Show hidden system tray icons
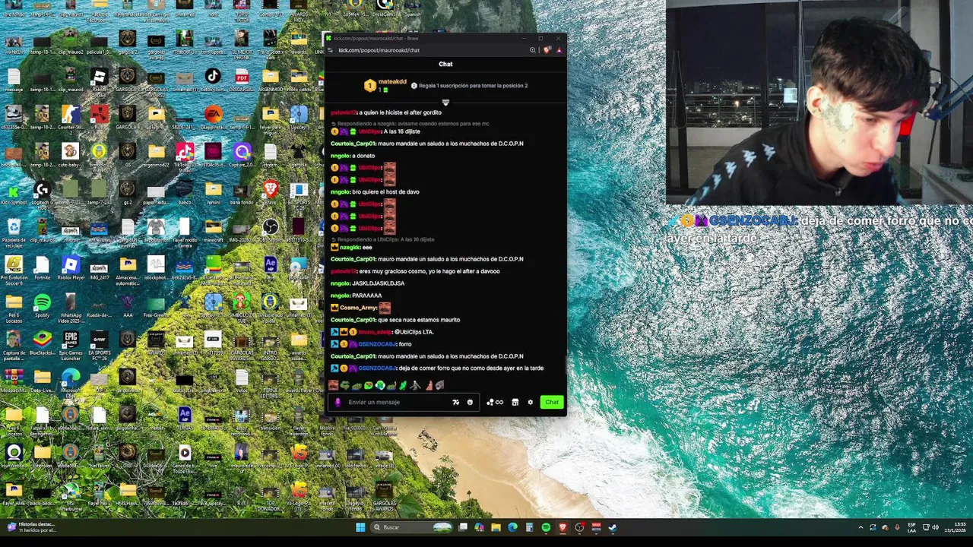The image size is (973, 547). coord(860,527)
